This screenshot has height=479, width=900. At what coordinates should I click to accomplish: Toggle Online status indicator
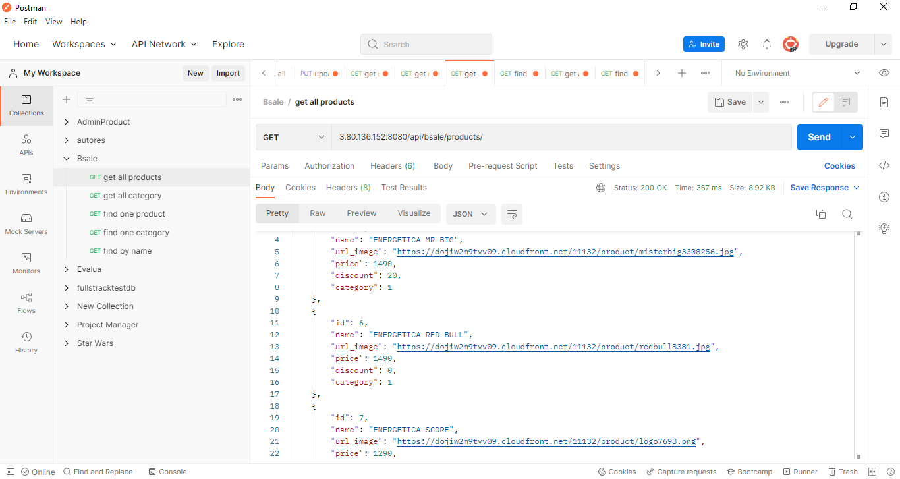click(x=38, y=472)
